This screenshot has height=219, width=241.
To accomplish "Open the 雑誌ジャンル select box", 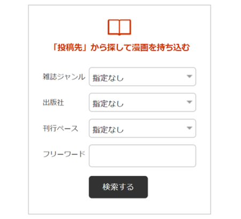I will click(x=142, y=77).
